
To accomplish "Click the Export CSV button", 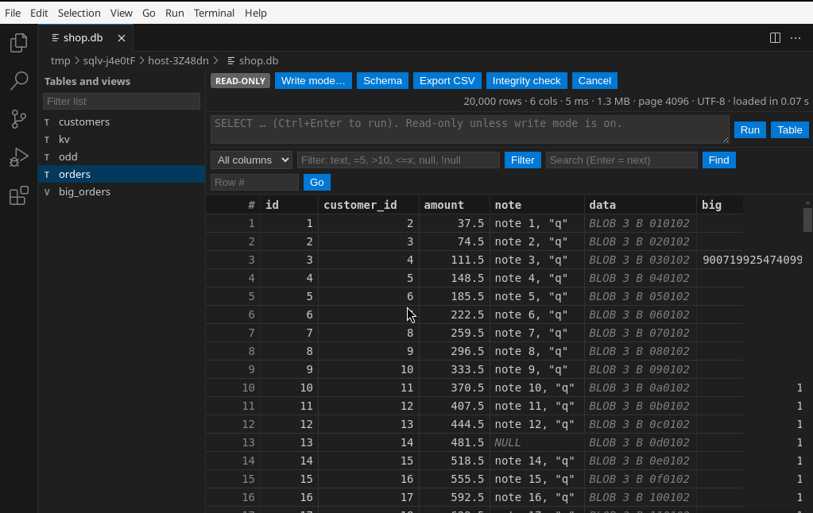I will click(447, 81).
